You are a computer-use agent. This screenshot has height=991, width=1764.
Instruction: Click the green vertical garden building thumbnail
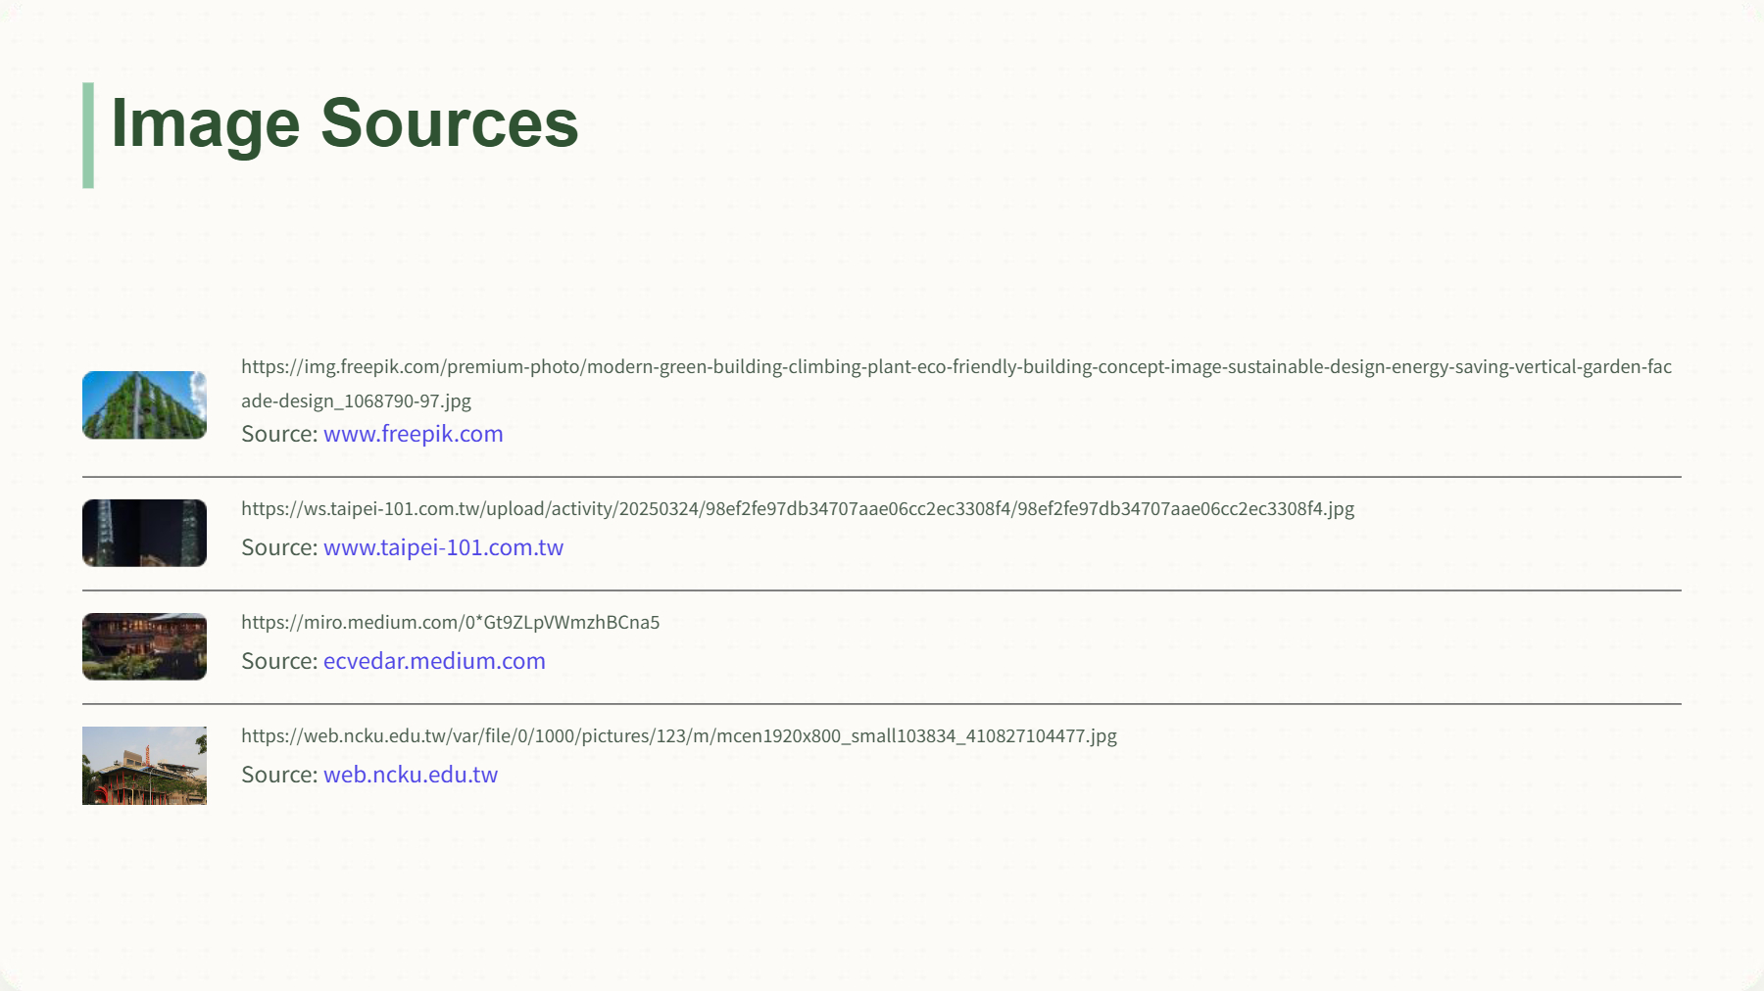[144, 404]
